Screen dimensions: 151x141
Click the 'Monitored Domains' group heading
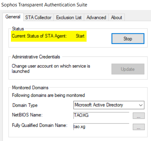tap(30, 87)
